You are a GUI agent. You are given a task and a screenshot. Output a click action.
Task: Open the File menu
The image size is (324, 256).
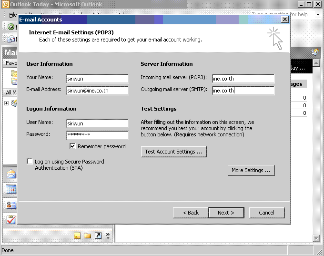pyautogui.click(x=13, y=15)
